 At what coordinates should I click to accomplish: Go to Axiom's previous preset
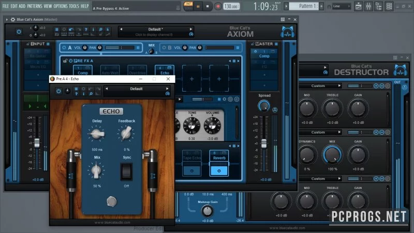pos(121,29)
